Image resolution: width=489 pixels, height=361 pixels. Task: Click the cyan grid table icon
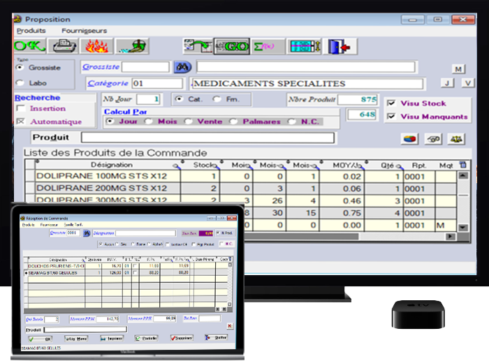pos(304,46)
